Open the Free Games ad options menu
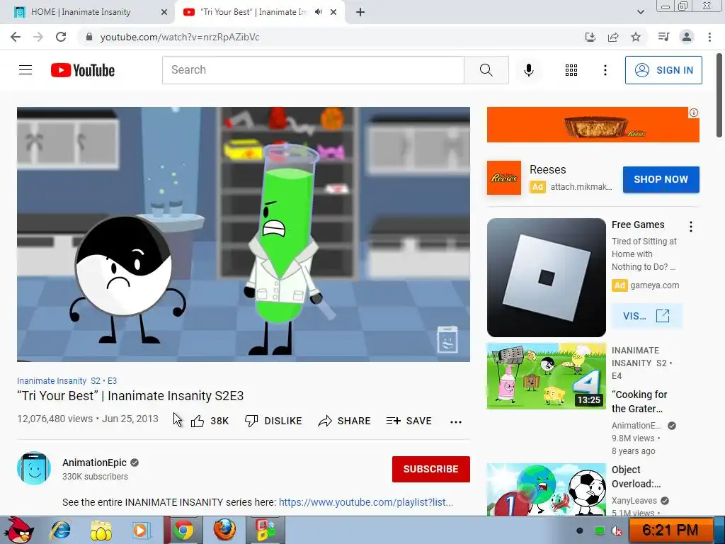This screenshot has width=725, height=544. [x=691, y=226]
